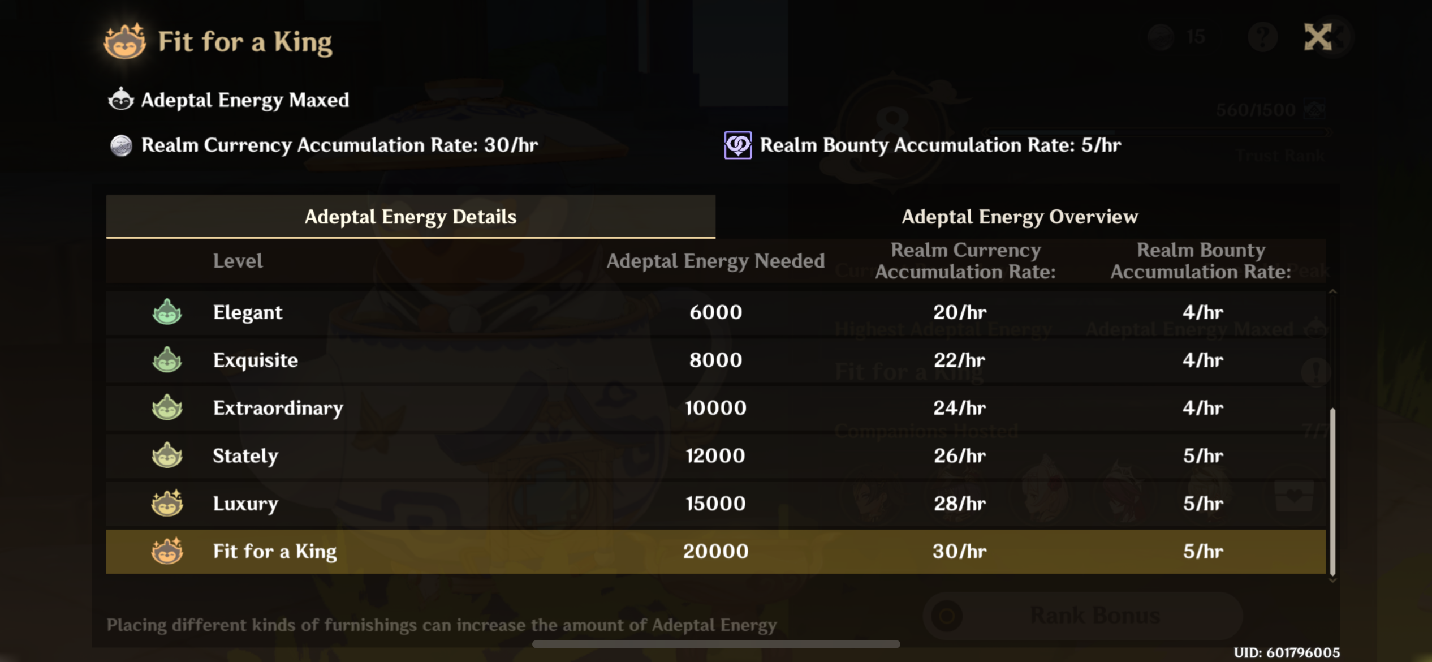Click the Fit for a King title teapot icon
Viewport: 1432px width, 662px height.
[125, 41]
